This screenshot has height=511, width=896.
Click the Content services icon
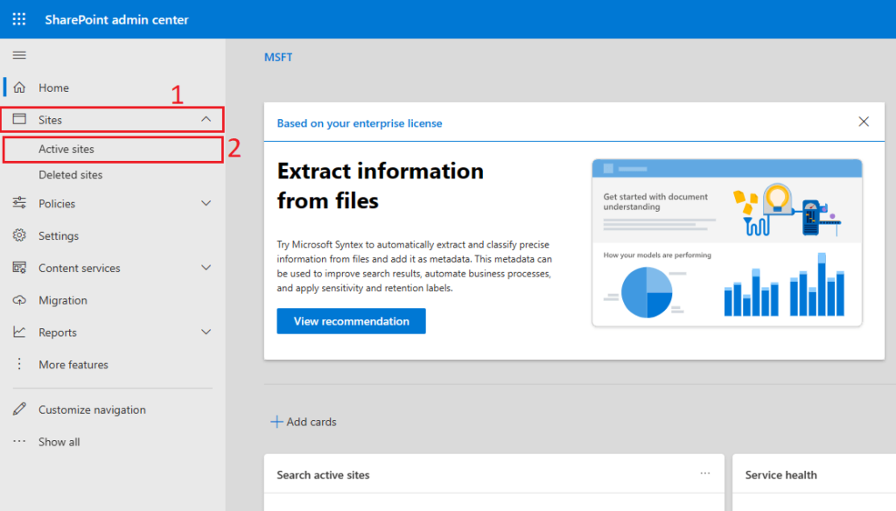click(x=19, y=267)
